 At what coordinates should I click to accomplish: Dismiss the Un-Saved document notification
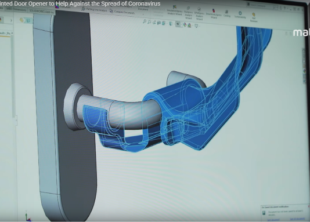tap(309, 206)
